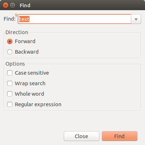
Task: Click the content assist lightbulb icon
Action: (16, 15)
